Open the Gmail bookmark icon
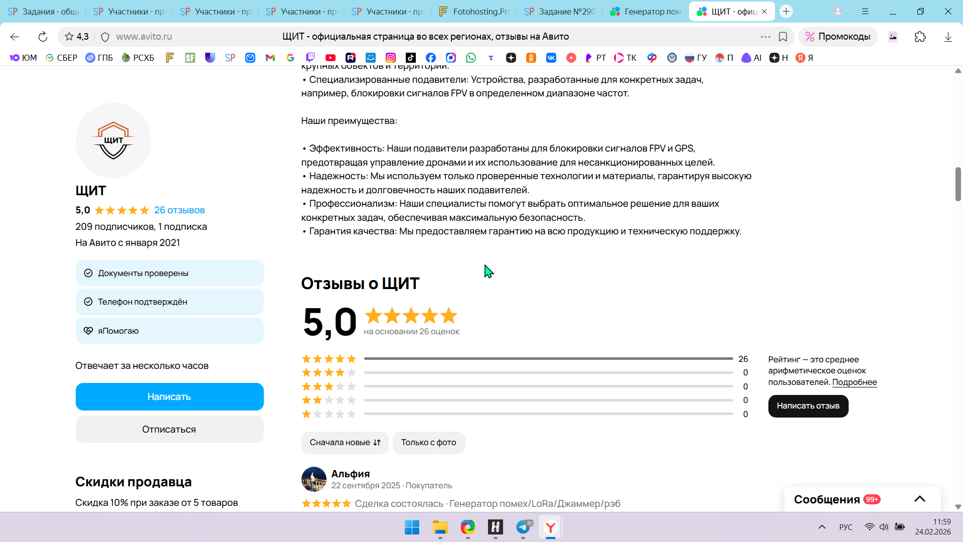Image resolution: width=963 pixels, height=542 pixels. tap(270, 58)
